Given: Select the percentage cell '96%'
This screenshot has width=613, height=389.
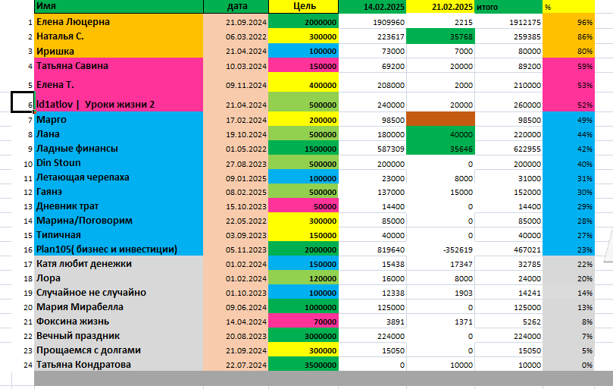Looking at the screenshot, I should (x=569, y=22).
